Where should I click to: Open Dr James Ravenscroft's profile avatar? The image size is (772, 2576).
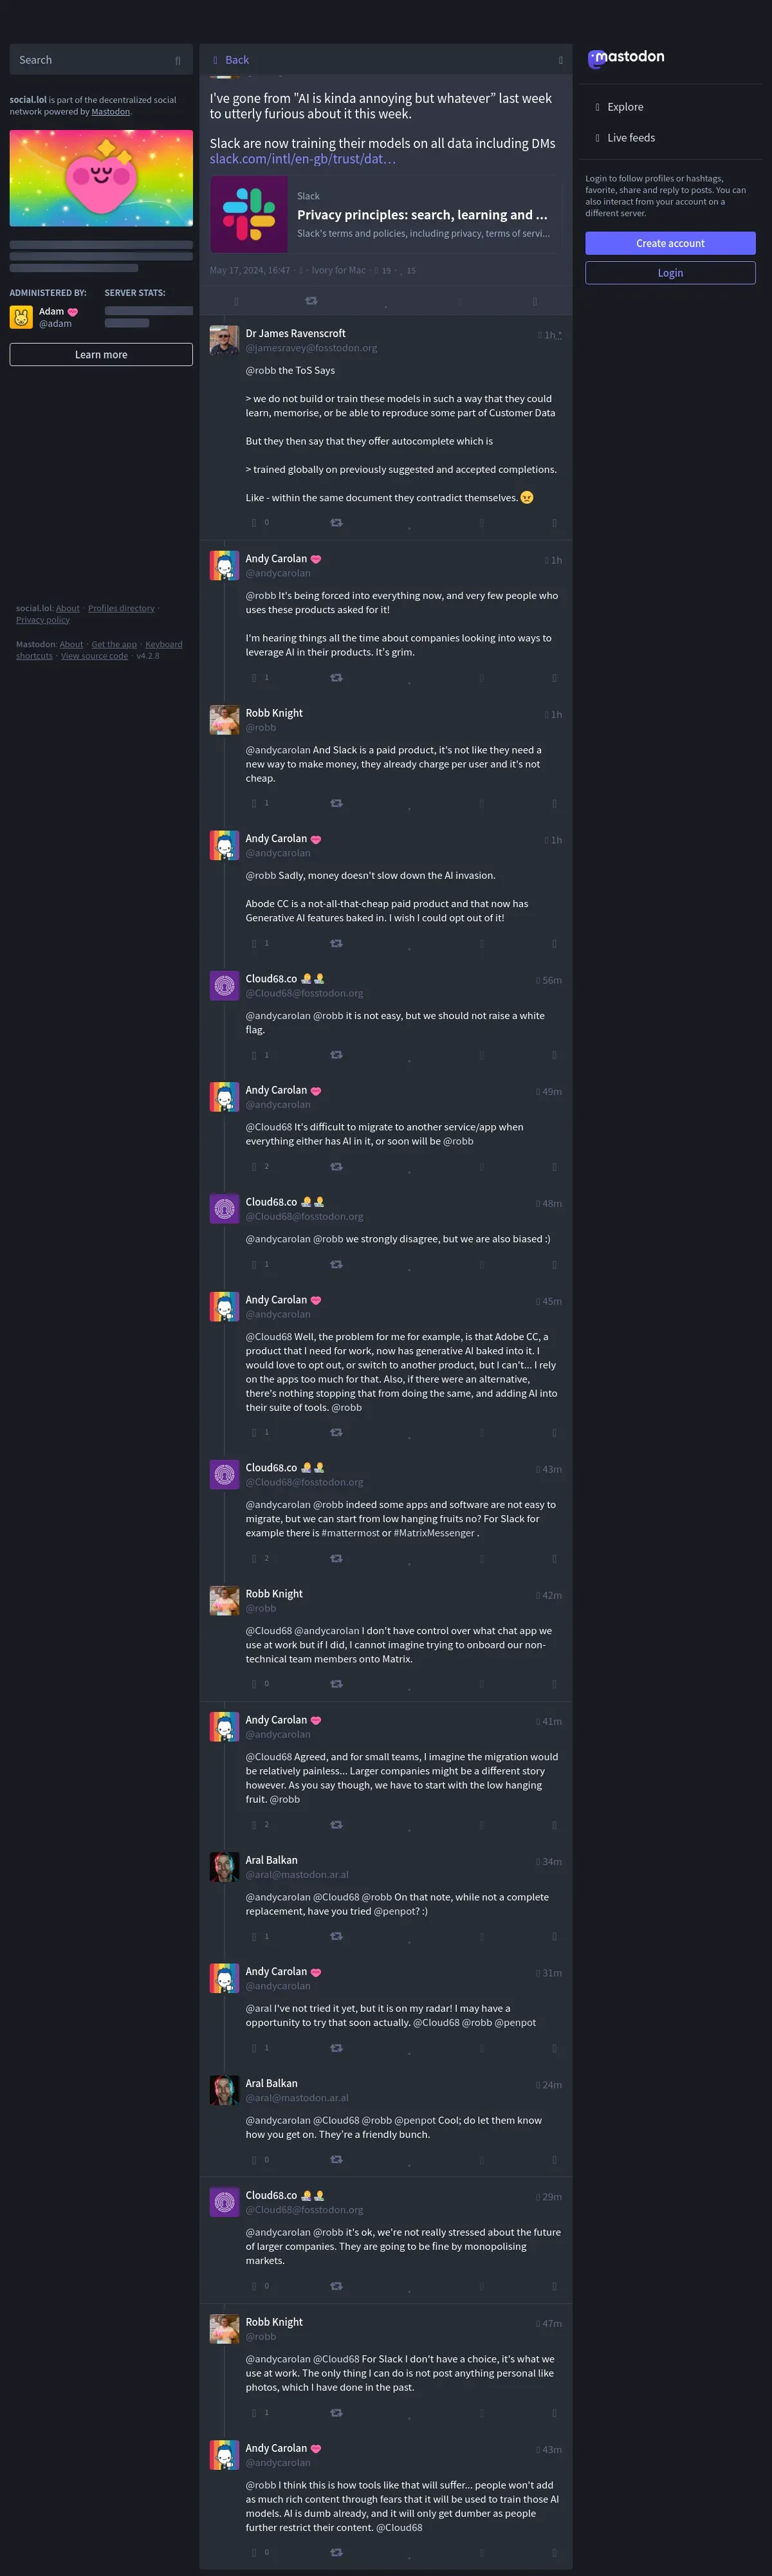click(x=224, y=340)
